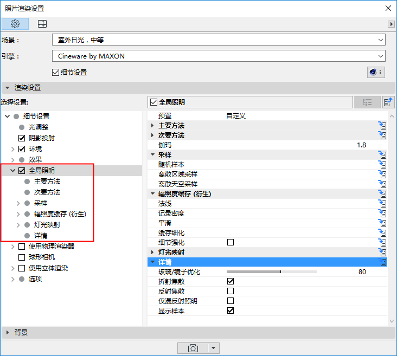The image size is (397, 356).
Task: Toggle 阴影投射 checkbox in the tree
Action: click(x=22, y=138)
